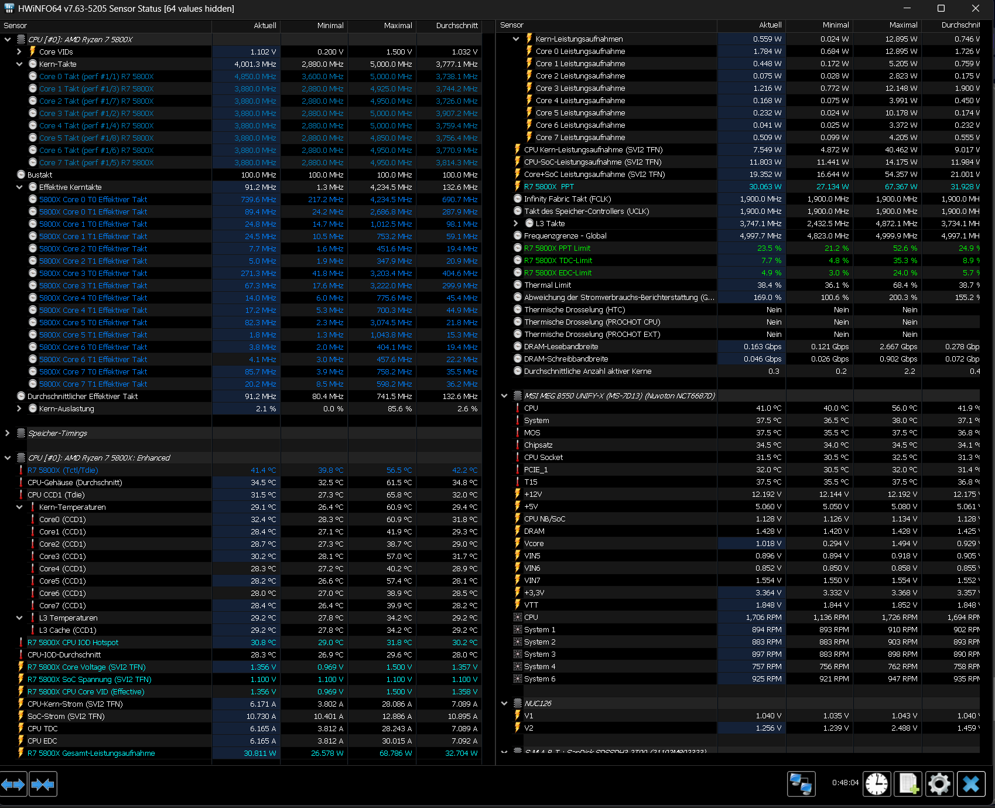Select the R7 5800X (Tctl/Tdie) row
The height and width of the screenshot is (808, 995).
click(x=241, y=470)
